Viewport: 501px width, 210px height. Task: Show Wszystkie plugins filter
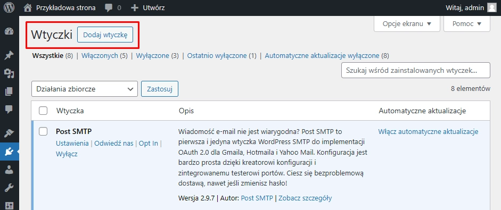click(x=47, y=55)
